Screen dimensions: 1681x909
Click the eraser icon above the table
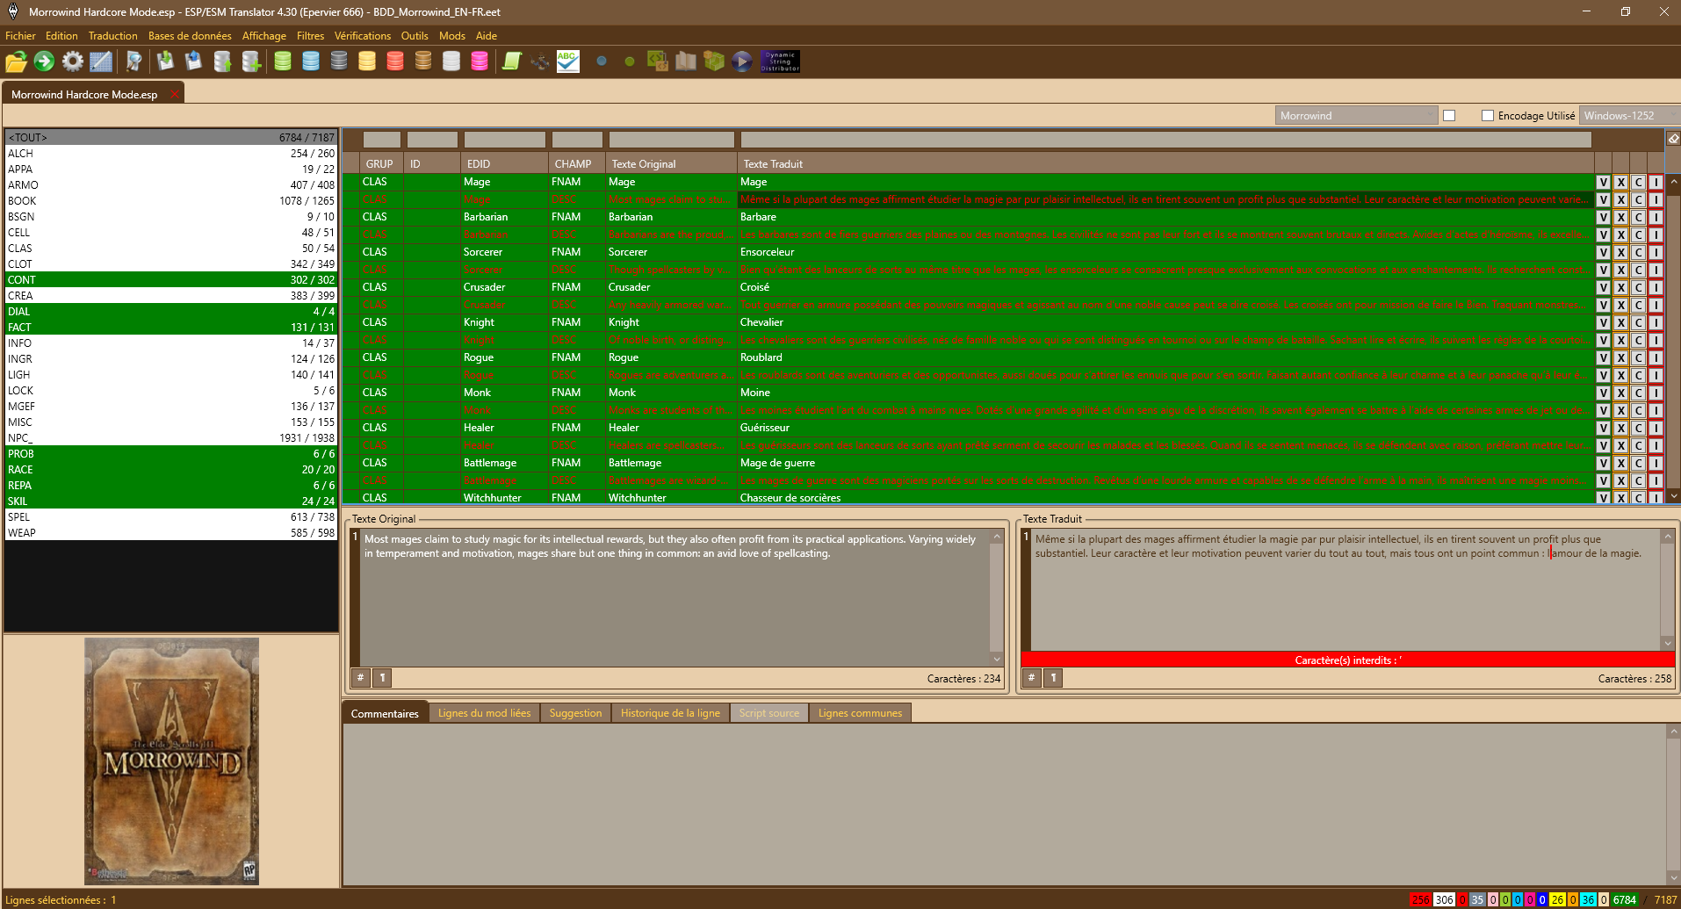pyautogui.click(x=1673, y=139)
